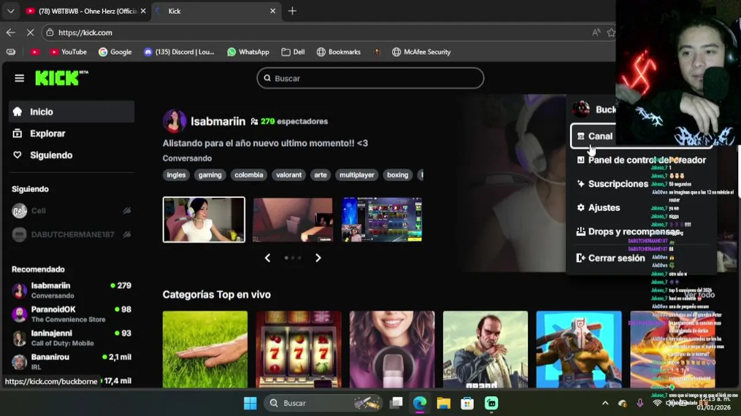Screen dimensions: 741x416
Task: Open recommended channel Bananirou
Action: click(72, 361)
